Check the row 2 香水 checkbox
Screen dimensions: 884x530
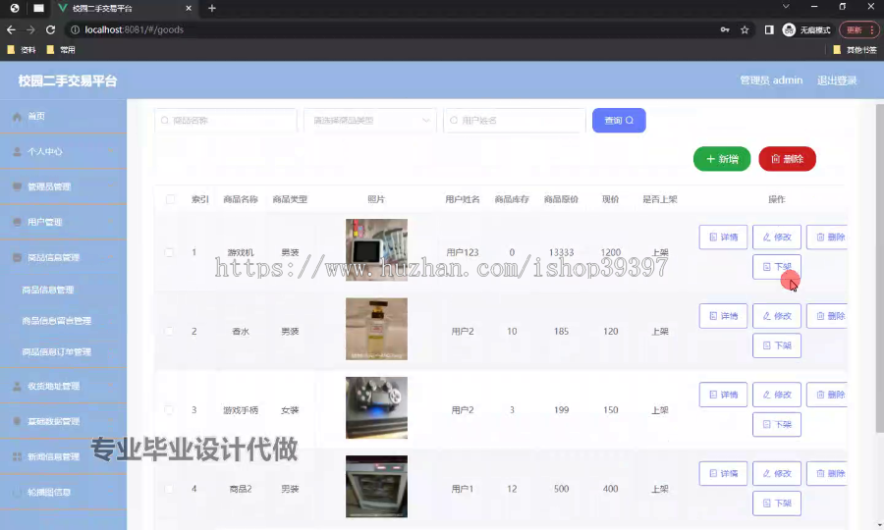[x=169, y=331]
